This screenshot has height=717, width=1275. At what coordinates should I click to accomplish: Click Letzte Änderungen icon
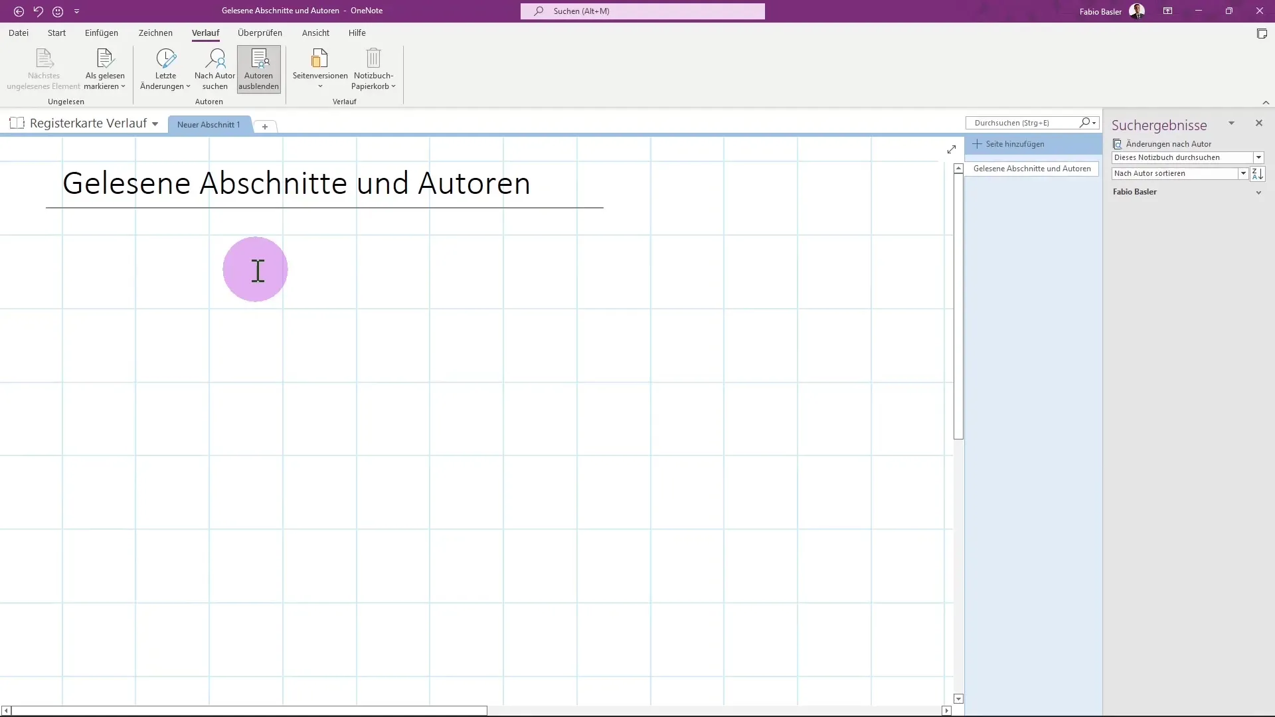[x=165, y=58]
